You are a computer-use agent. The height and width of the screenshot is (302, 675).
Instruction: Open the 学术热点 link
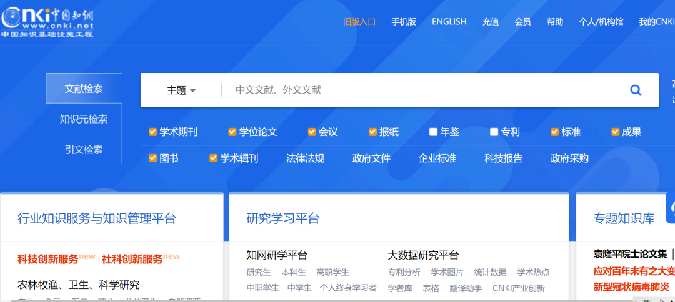pyautogui.click(x=533, y=272)
